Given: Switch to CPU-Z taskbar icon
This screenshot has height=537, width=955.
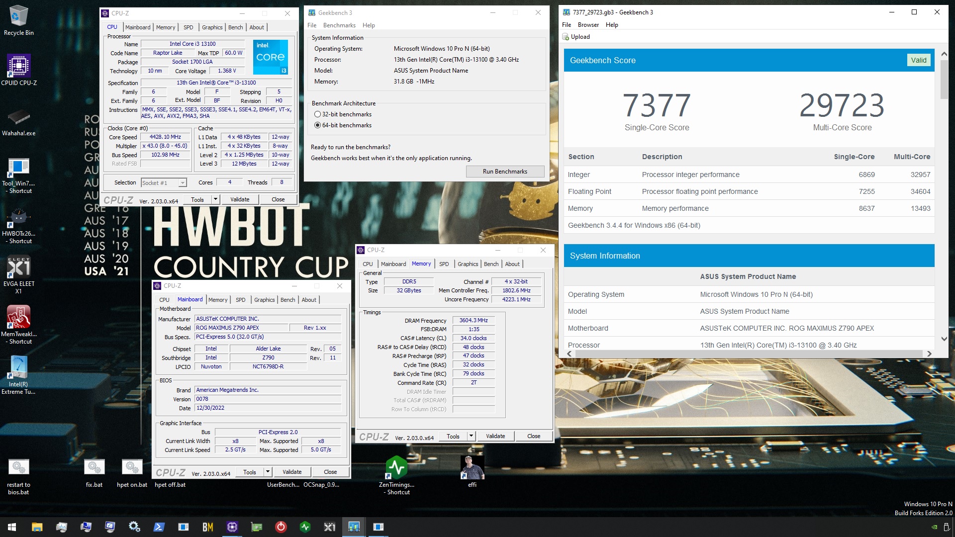Looking at the screenshot, I should [x=232, y=527].
